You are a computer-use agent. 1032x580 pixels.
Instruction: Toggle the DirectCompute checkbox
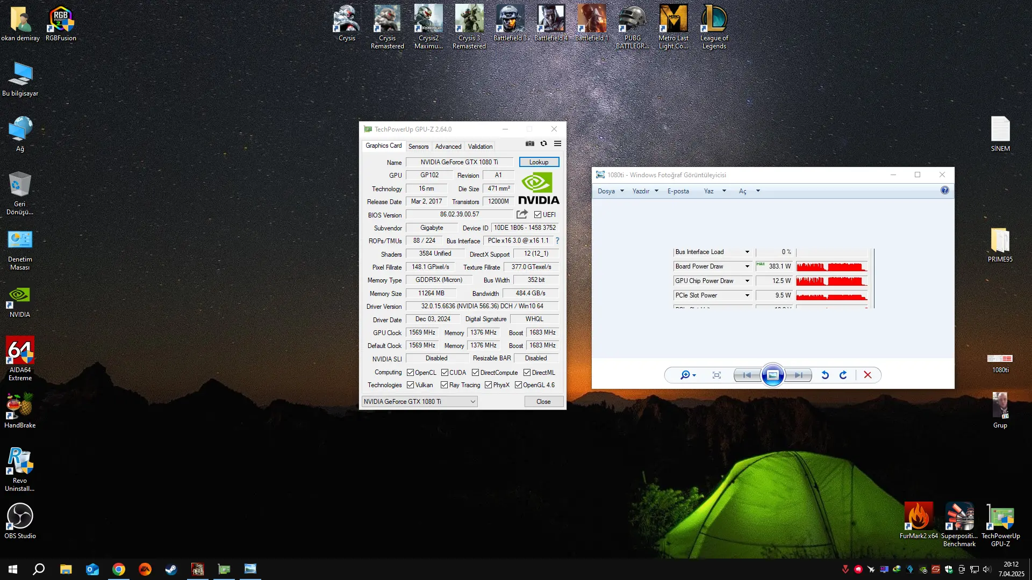475,373
